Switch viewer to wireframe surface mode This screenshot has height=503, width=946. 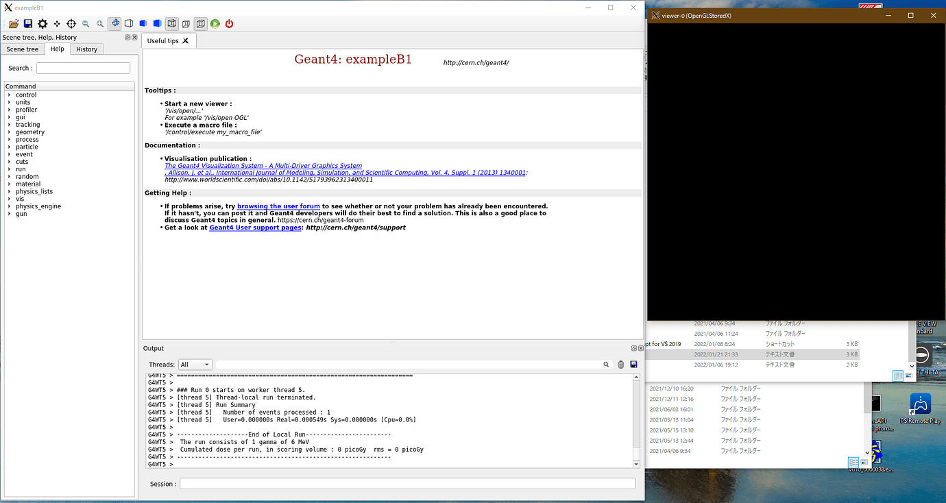(x=129, y=23)
